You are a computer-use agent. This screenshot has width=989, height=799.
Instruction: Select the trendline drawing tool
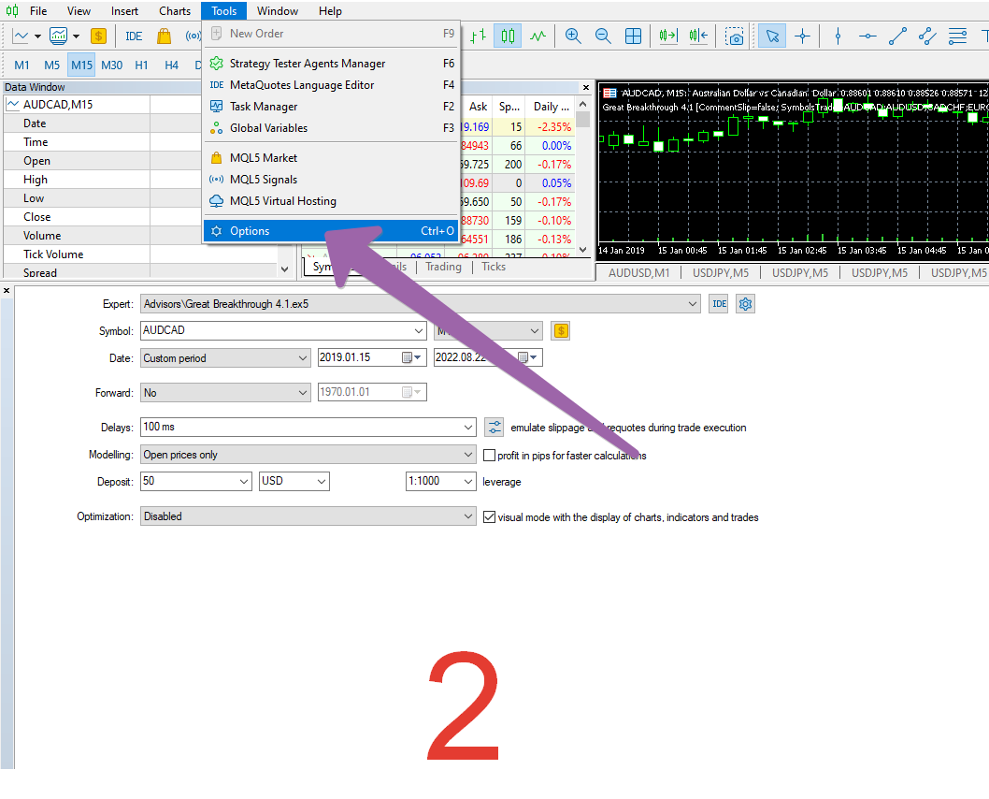897,36
